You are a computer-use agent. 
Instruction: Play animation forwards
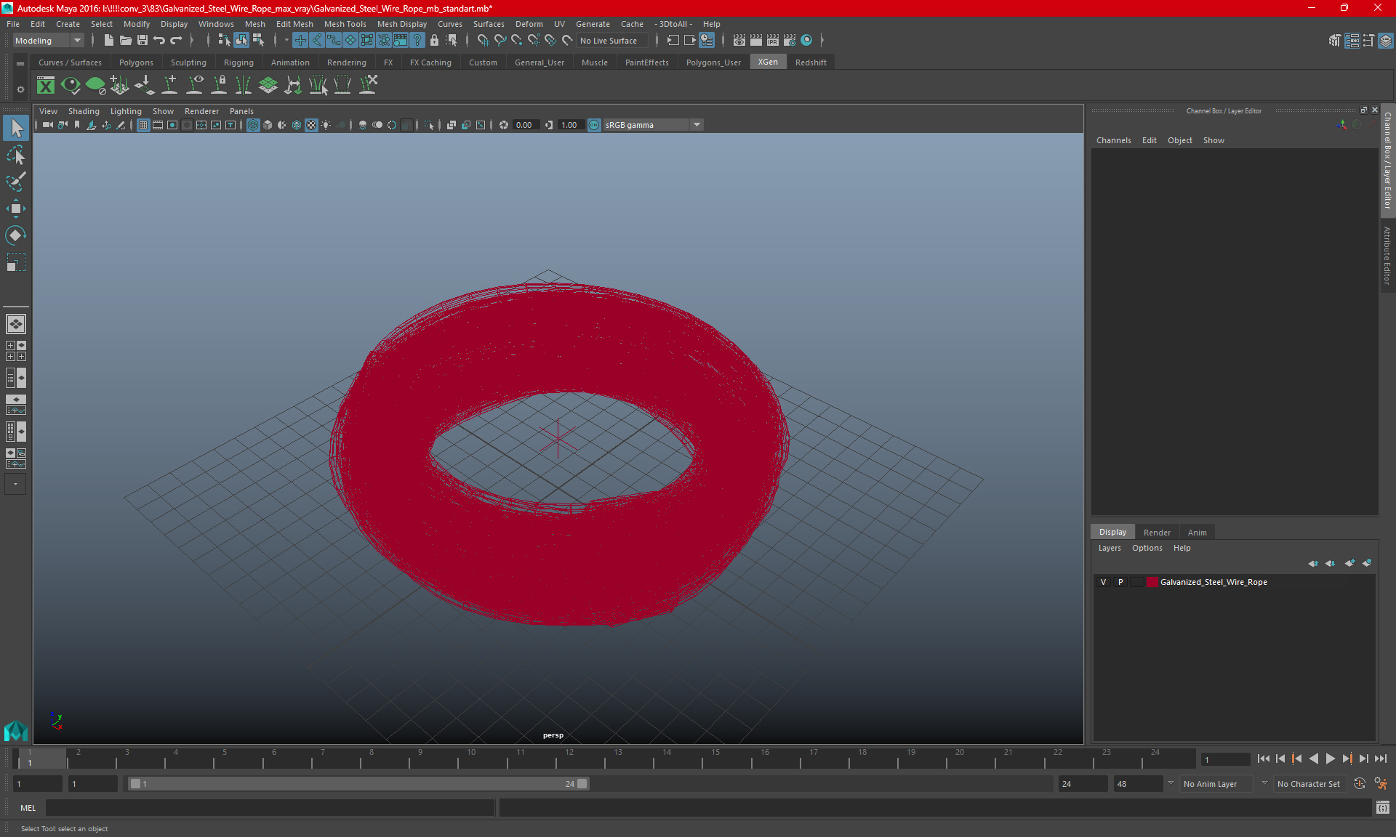(1330, 759)
